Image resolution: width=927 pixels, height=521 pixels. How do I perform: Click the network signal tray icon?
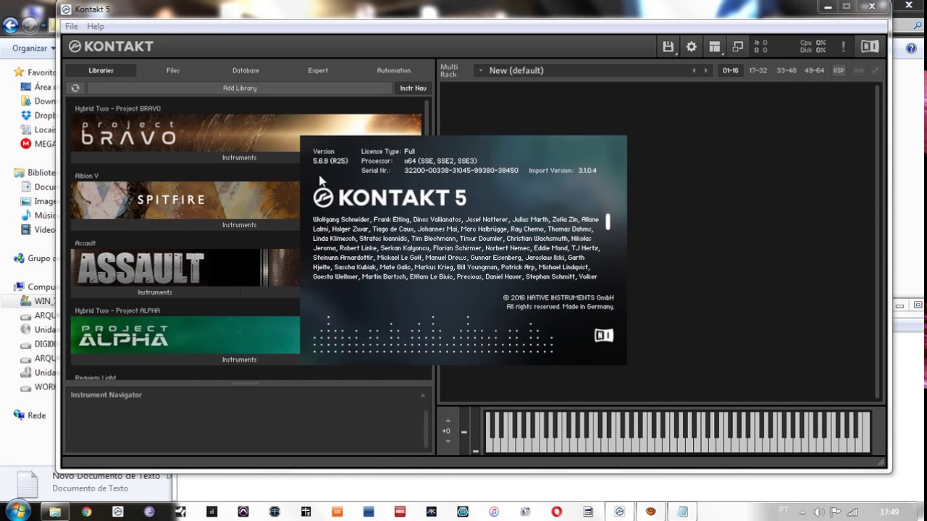click(852, 512)
